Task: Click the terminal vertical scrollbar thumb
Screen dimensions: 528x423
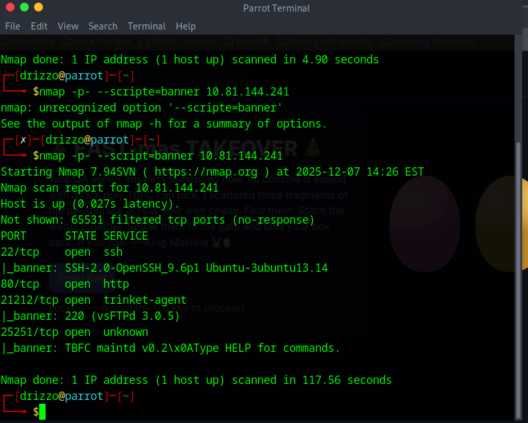Action: click(x=518, y=281)
